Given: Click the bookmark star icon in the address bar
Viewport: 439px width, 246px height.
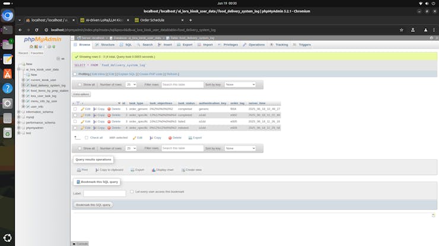Looking at the screenshot, I should [401, 30].
